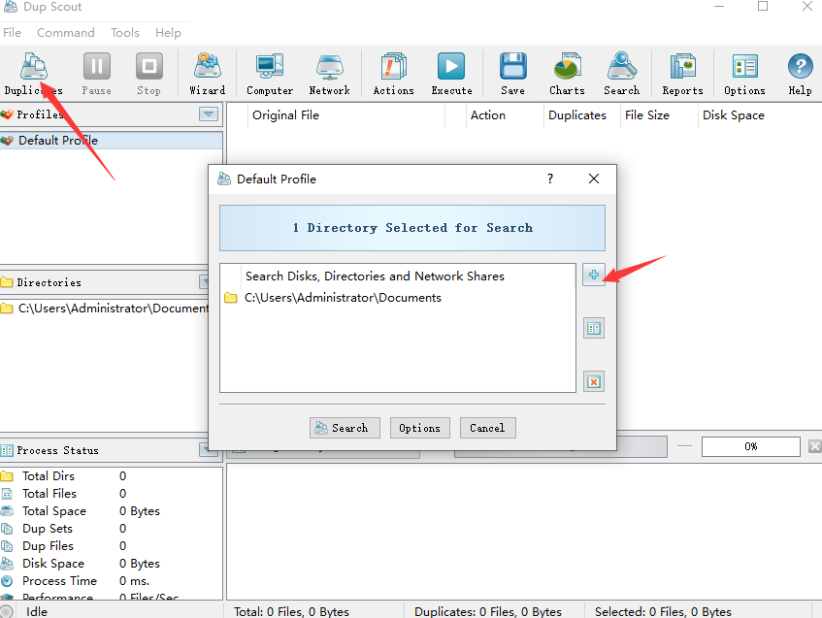Open the Wizard tool
This screenshot has height=618, width=822.
click(207, 74)
